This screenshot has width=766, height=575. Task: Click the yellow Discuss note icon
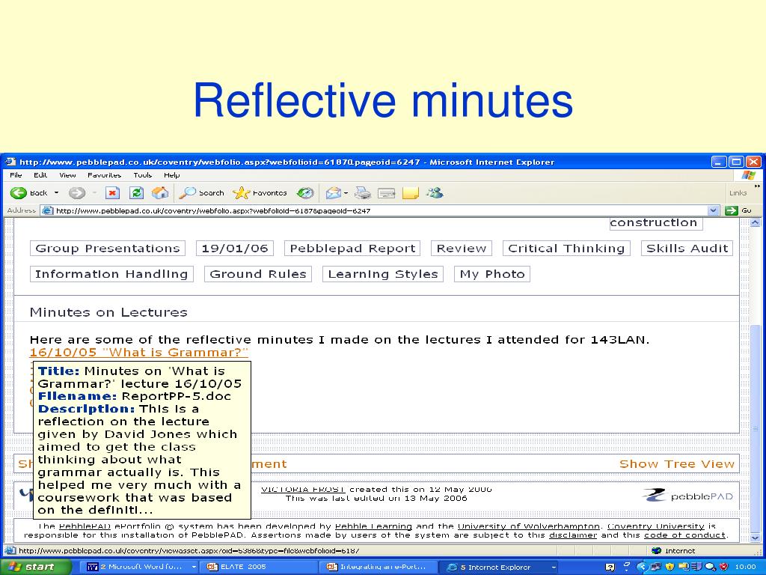(x=411, y=193)
